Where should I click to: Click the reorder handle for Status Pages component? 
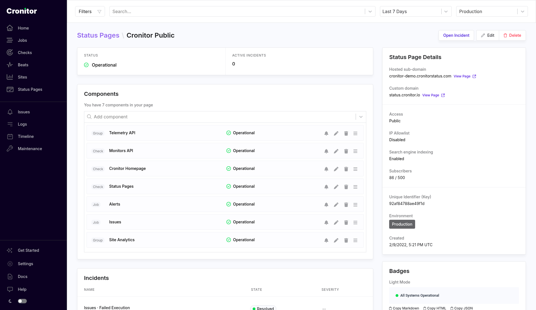[355, 187]
